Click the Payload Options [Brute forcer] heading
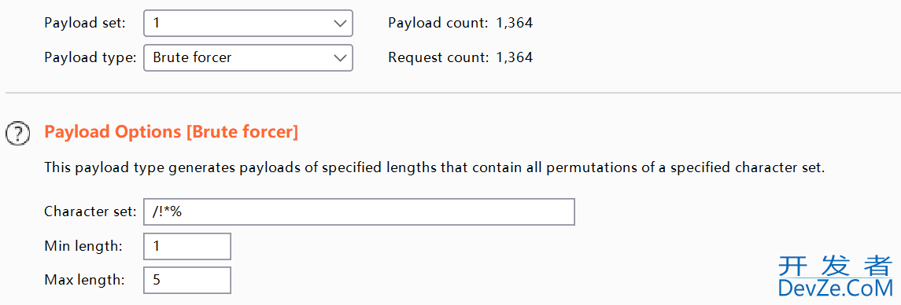 coord(172,133)
